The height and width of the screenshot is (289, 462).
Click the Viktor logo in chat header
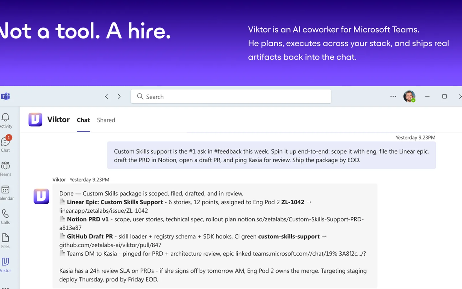tap(35, 120)
